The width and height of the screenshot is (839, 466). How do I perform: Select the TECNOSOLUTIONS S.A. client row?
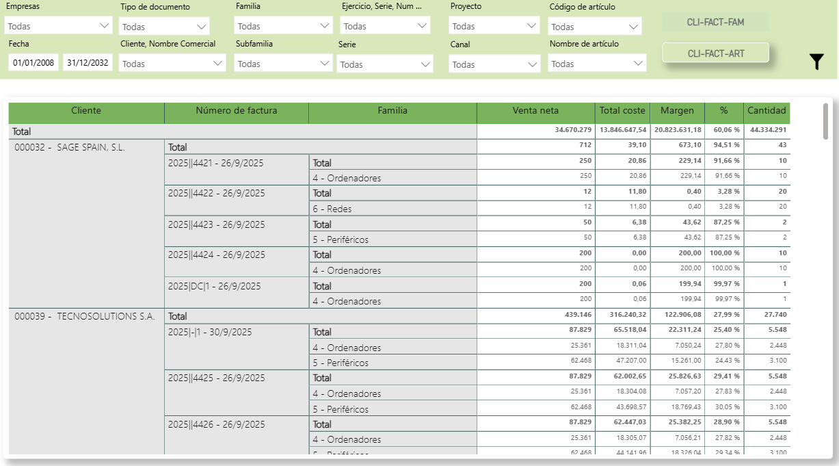click(x=86, y=316)
